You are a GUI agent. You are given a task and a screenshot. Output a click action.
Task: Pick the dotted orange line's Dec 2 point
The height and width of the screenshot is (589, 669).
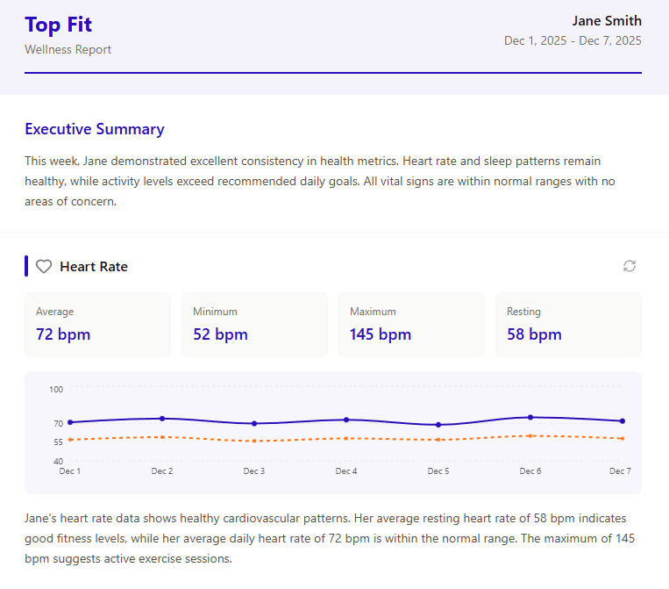(162, 437)
